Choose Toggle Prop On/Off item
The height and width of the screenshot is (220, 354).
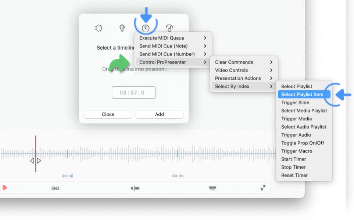point(304,143)
